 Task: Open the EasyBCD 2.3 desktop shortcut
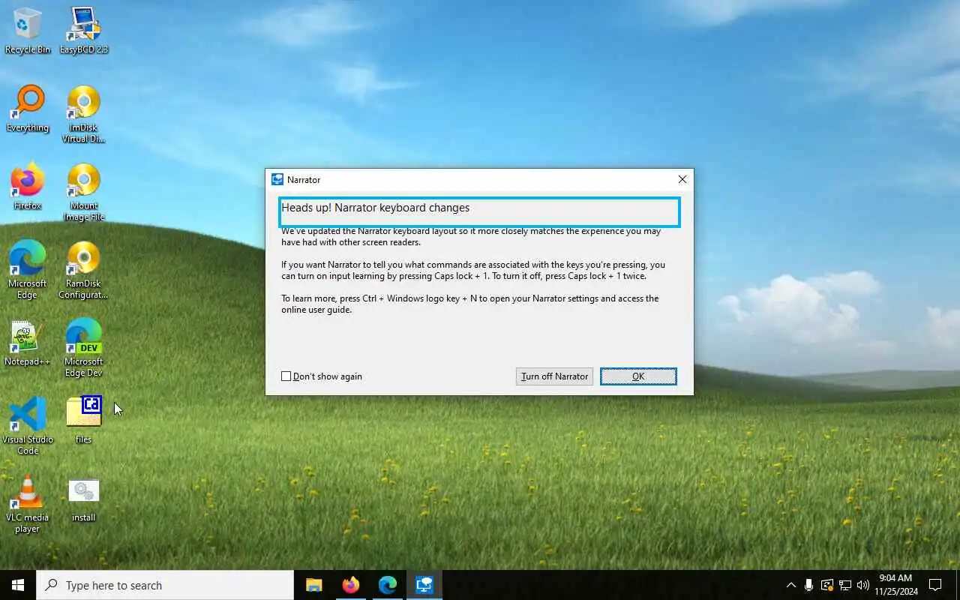coord(84,31)
